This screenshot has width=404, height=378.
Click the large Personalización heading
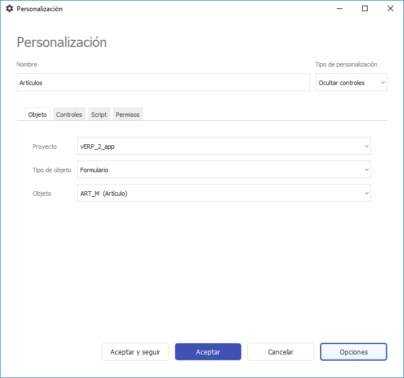click(62, 42)
